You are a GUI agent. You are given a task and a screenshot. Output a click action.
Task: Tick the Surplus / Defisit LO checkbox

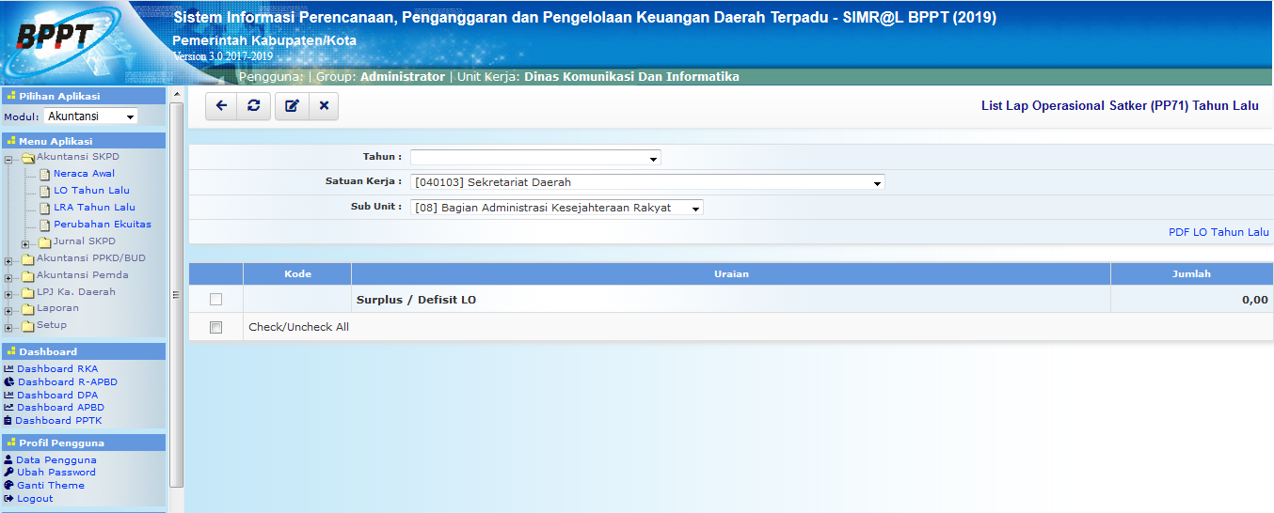click(x=215, y=300)
